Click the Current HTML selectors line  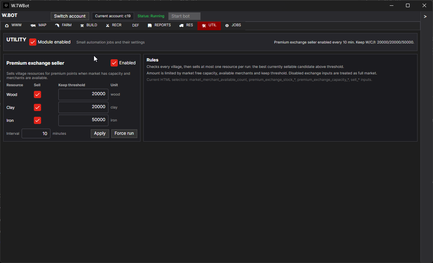(x=259, y=79)
